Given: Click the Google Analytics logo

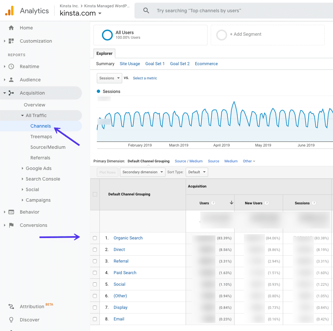Looking at the screenshot, I should tap(9, 10).
